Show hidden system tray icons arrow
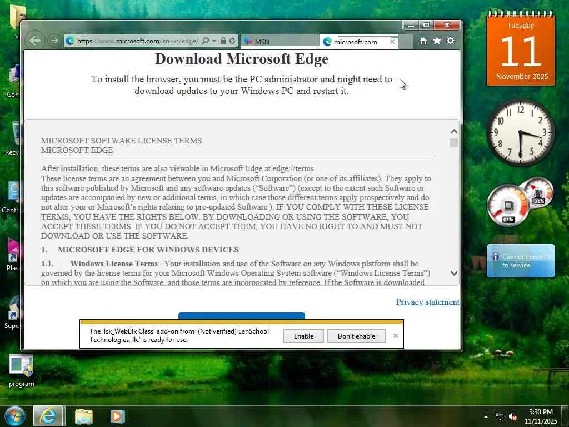The image size is (569, 427). coord(486,416)
